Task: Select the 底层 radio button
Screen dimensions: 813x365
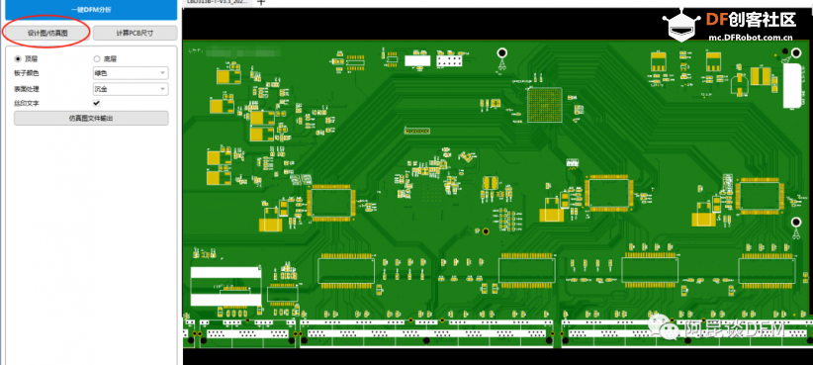Action: (x=97, y=59)
